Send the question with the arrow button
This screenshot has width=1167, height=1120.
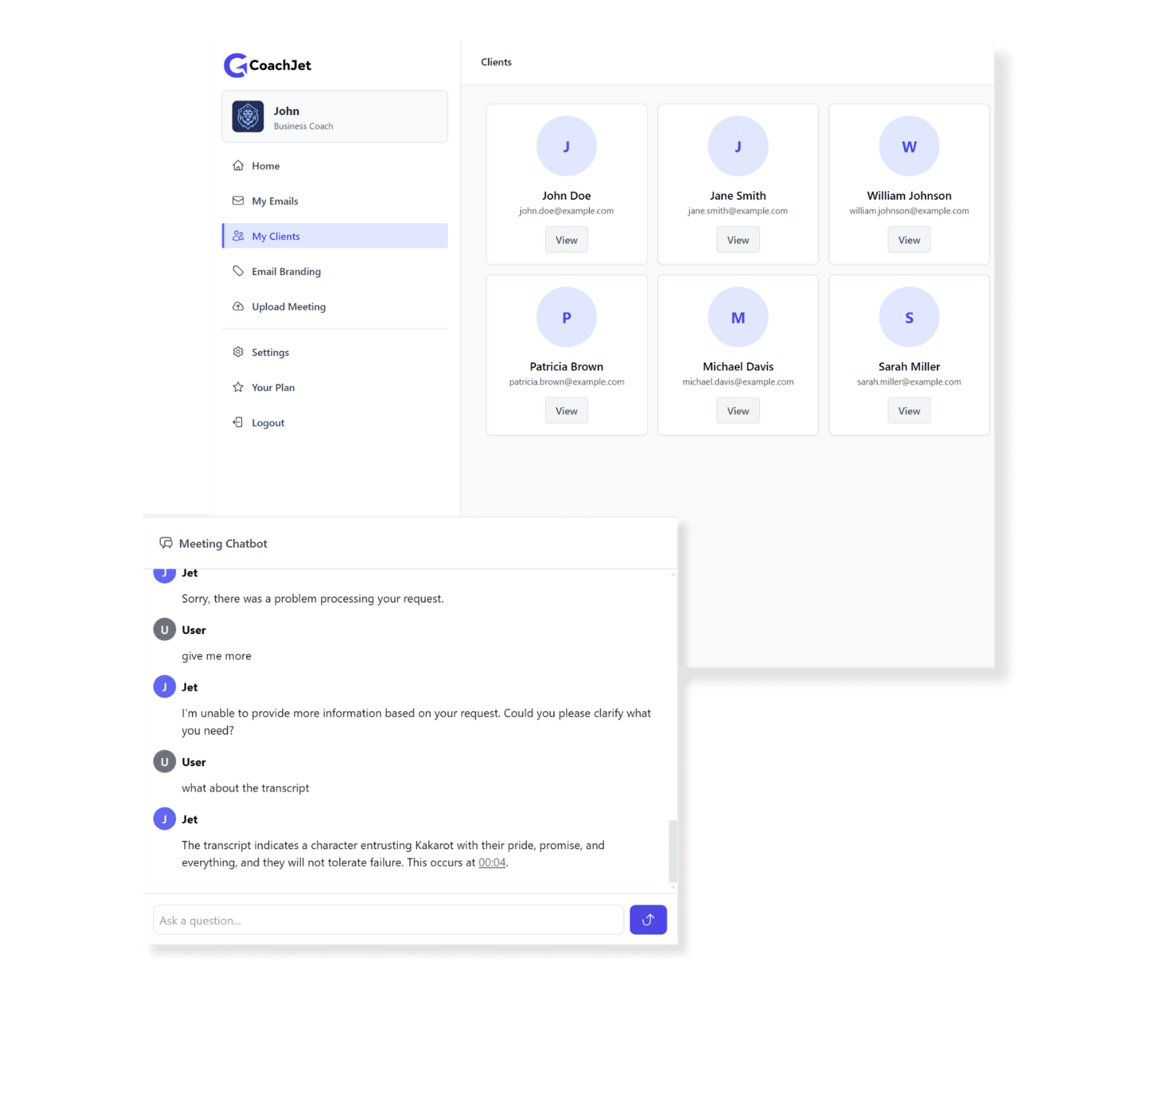pos(648,920)
